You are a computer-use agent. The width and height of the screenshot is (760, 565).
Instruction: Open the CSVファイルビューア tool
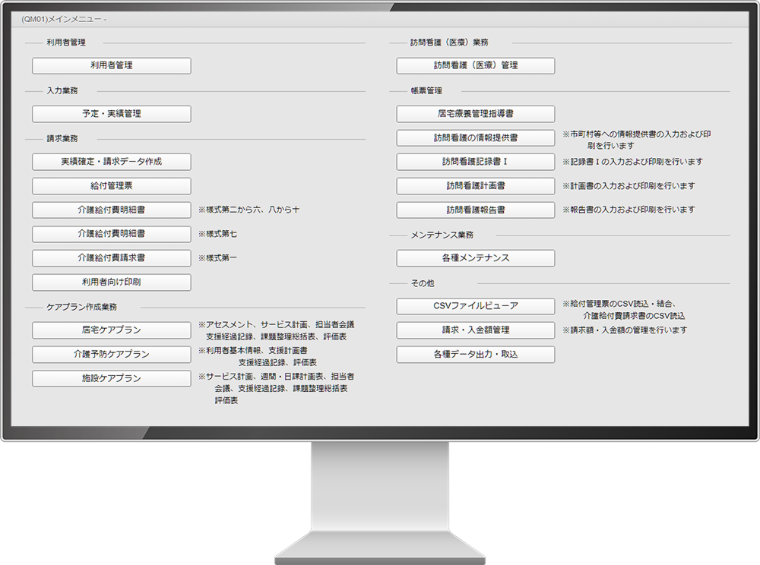click(475, 306)
